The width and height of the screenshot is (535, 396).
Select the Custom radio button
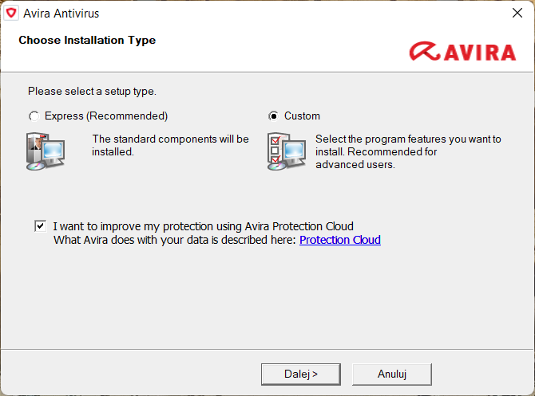(x=273, y=116)
